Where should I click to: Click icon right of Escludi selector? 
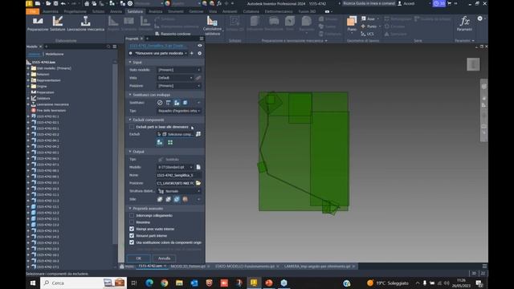198,134
